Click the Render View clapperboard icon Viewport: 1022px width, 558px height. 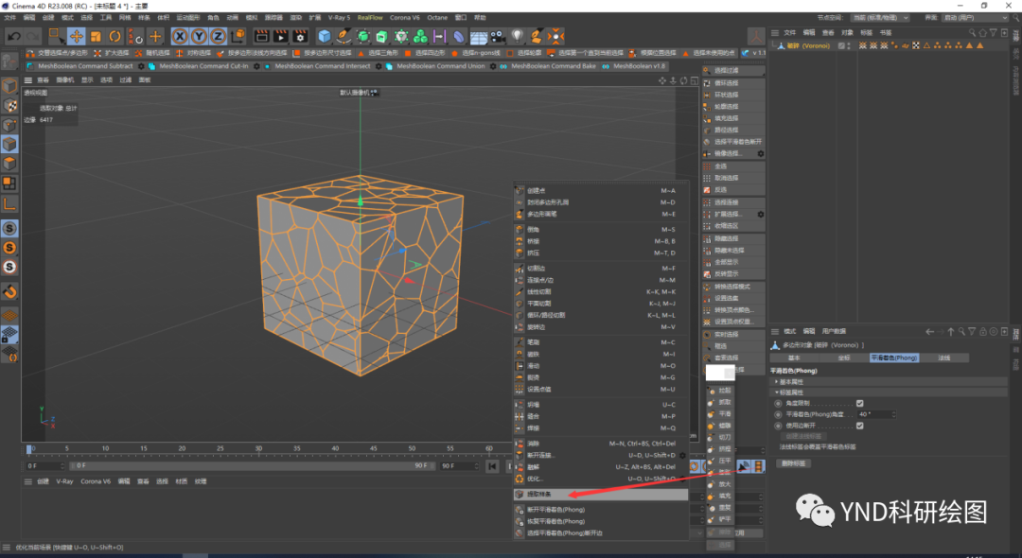coord(261,37)
